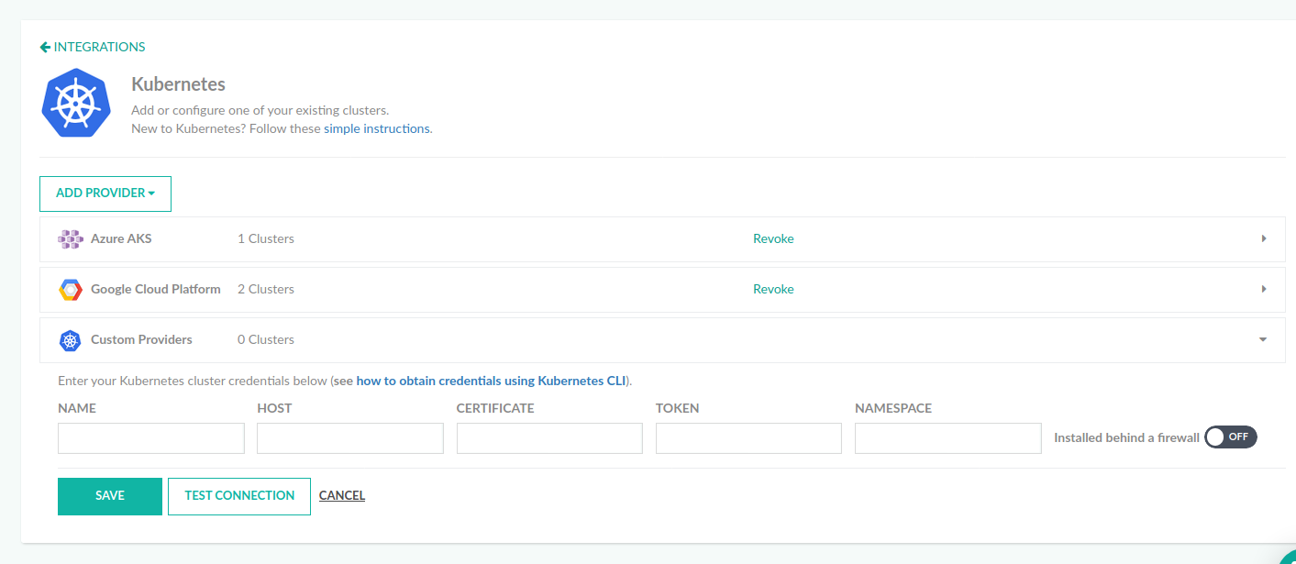The width and height of the screenshot is (1296, 564).
Task: Revoke the Google Cloud Platform integration
Action: coord(773,289)
